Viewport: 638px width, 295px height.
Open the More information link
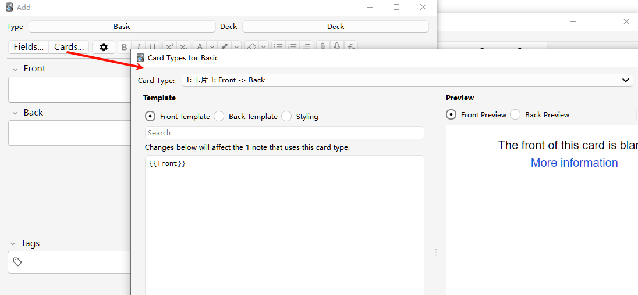(x=574, y=163)
